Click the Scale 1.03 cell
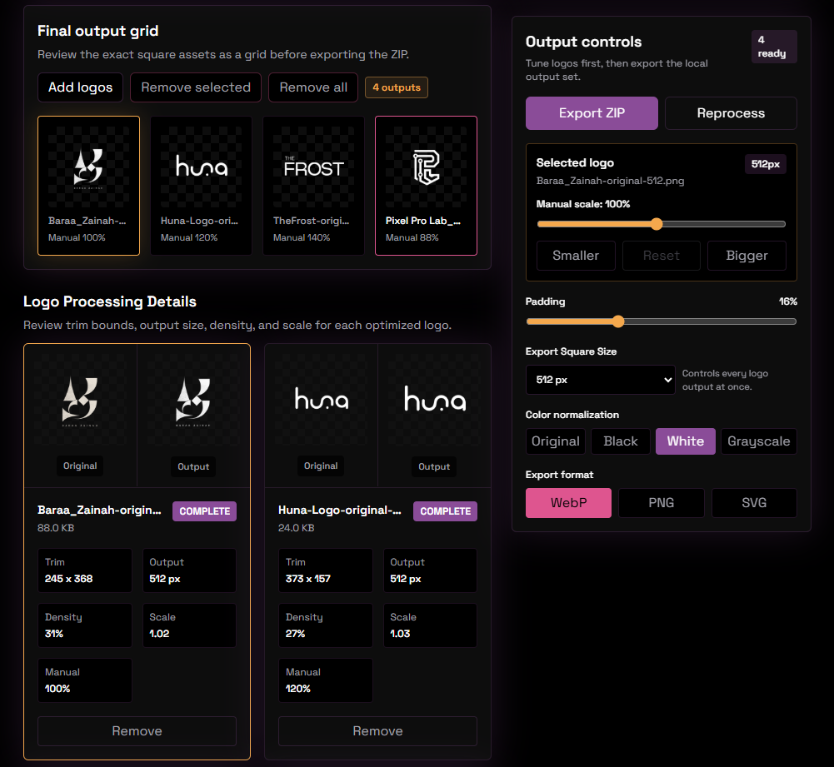The width and height of the screenshot is (834, 767). [x=430, y=625]
